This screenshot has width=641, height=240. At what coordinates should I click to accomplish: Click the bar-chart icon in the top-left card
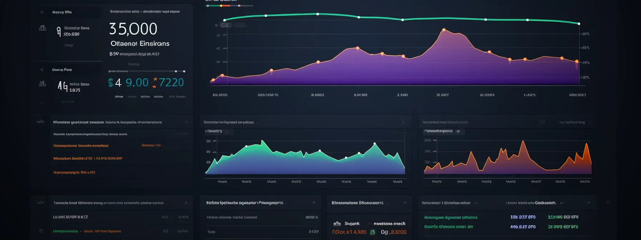click(x=43, y=28)
